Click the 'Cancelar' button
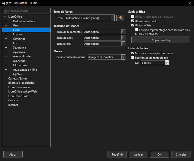This screenshot has height=161, width=194. click(x=181, y=154)
